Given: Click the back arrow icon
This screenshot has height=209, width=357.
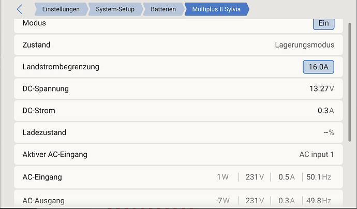Looking at the screenshot, I should pos(20,9).
